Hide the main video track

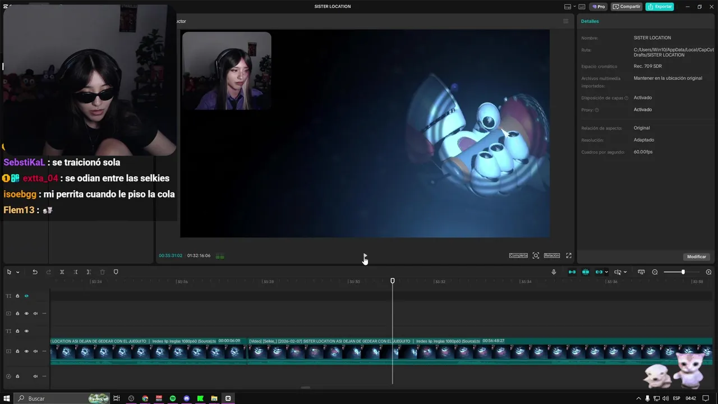click(x=26, y=351)
